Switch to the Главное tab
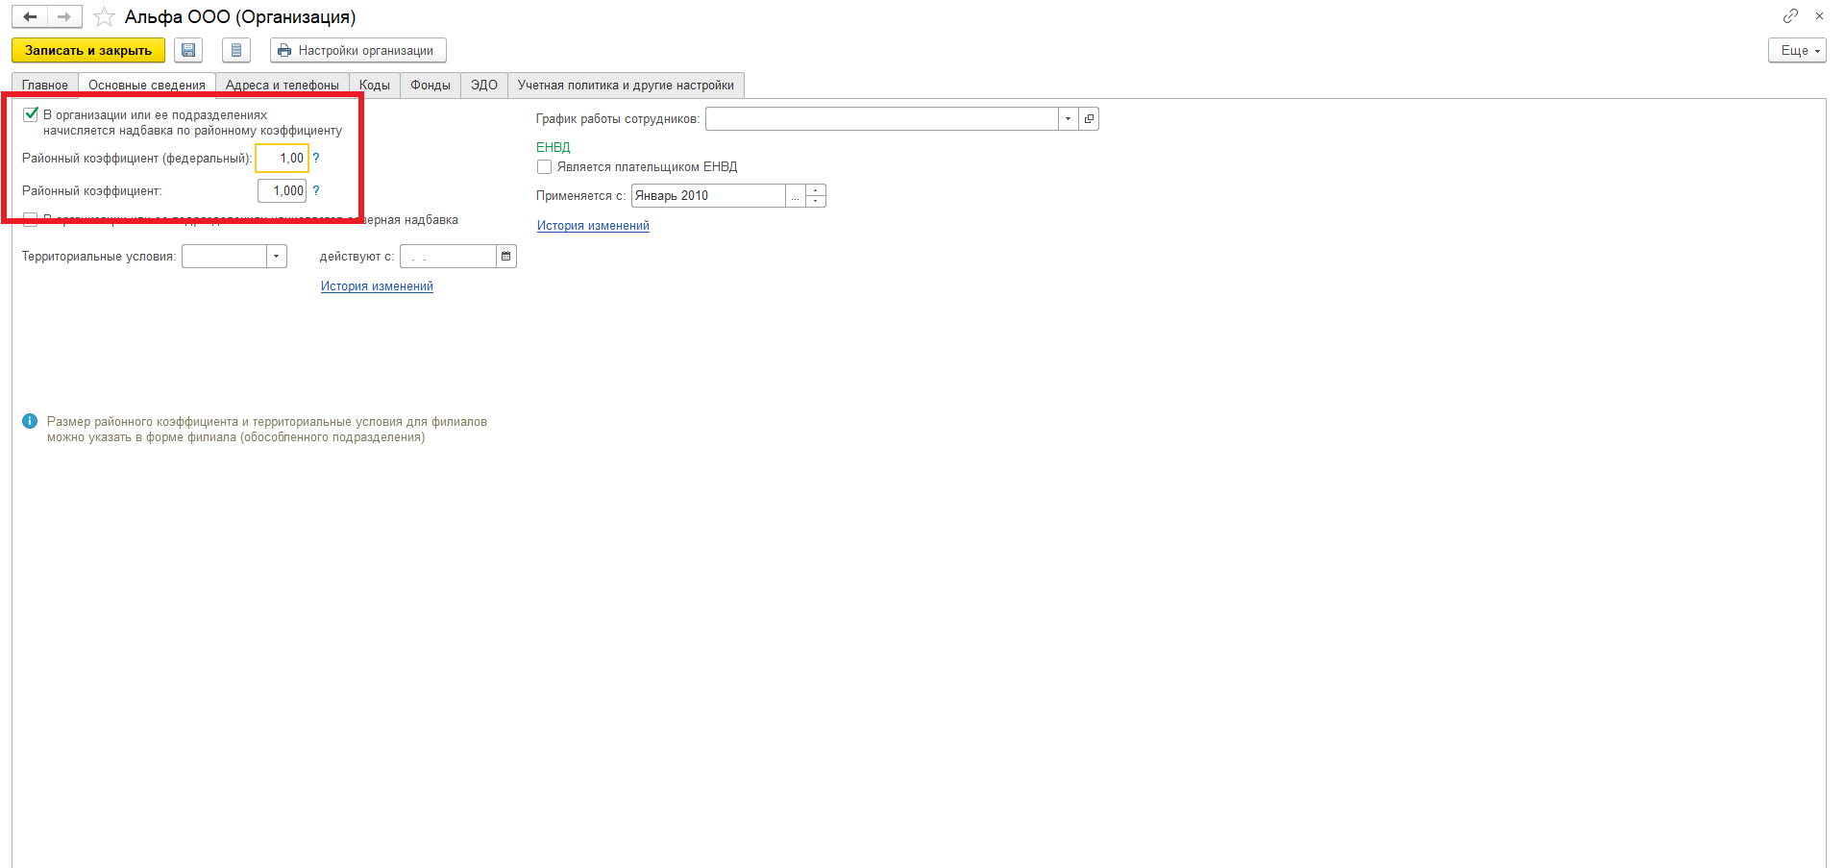1845x868 pixels. click(x=45, y=85)
